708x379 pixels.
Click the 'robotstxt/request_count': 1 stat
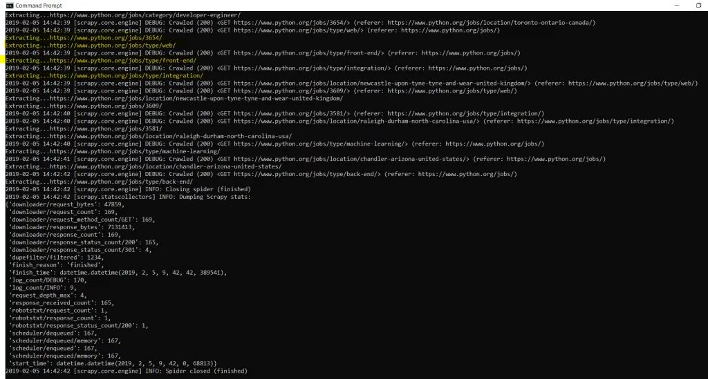pyautogui.click(x=58, y=311)
